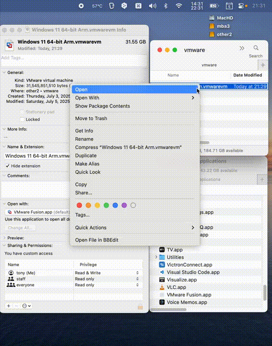Image resolution: width=272 pixels, height=346 pixels.
Task: Change staff privilege dropdown
Action: pos(107,279)
